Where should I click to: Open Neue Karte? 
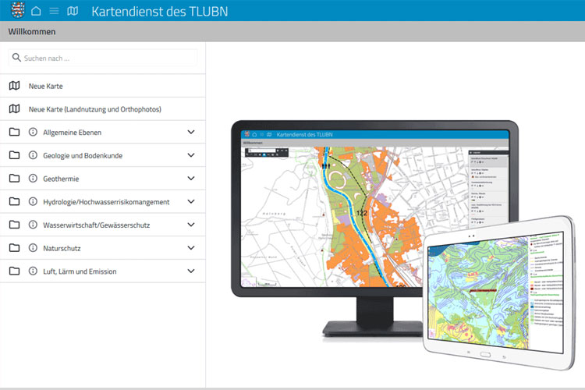pyautogui.click(x=45, y=87)
